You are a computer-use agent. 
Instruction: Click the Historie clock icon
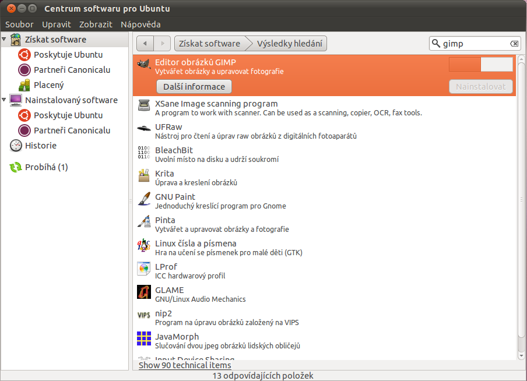pos(16,146)
